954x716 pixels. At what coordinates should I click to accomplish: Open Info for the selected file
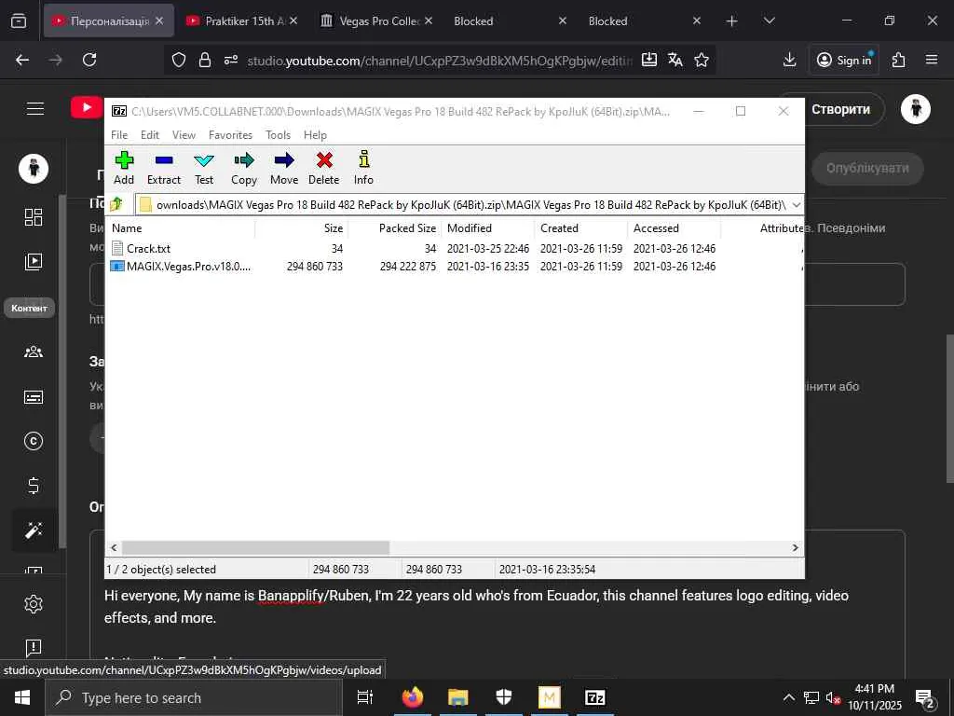pyautogui.click(x=363, y=168)
